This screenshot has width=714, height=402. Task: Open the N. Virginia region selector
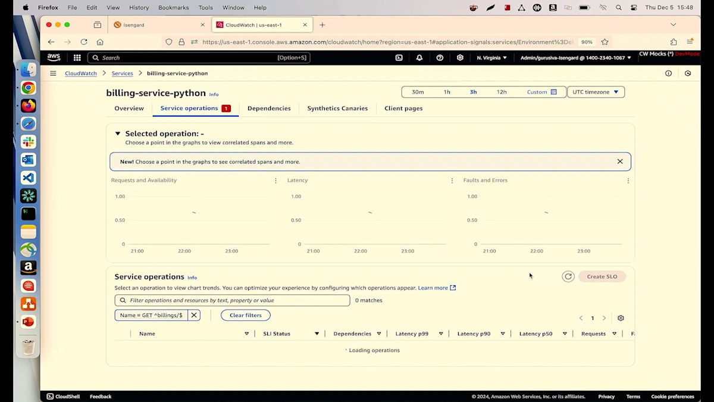[492, 58]
